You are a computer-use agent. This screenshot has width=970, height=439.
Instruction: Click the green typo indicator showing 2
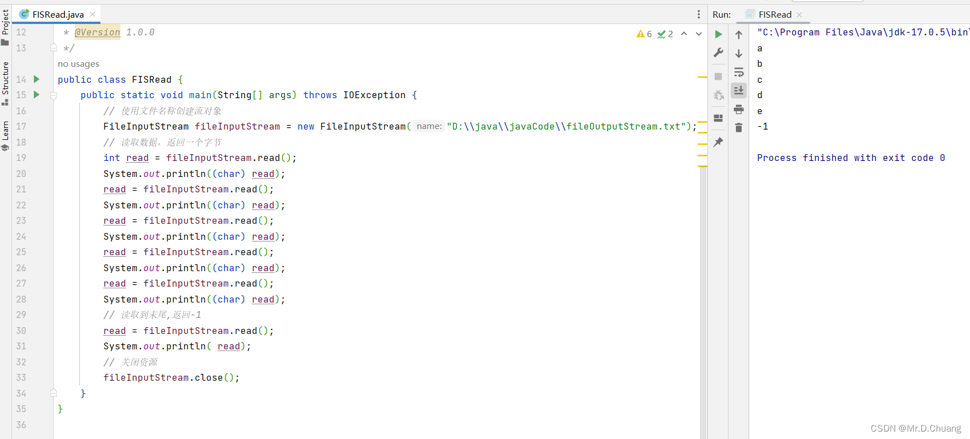pos(665,34)
